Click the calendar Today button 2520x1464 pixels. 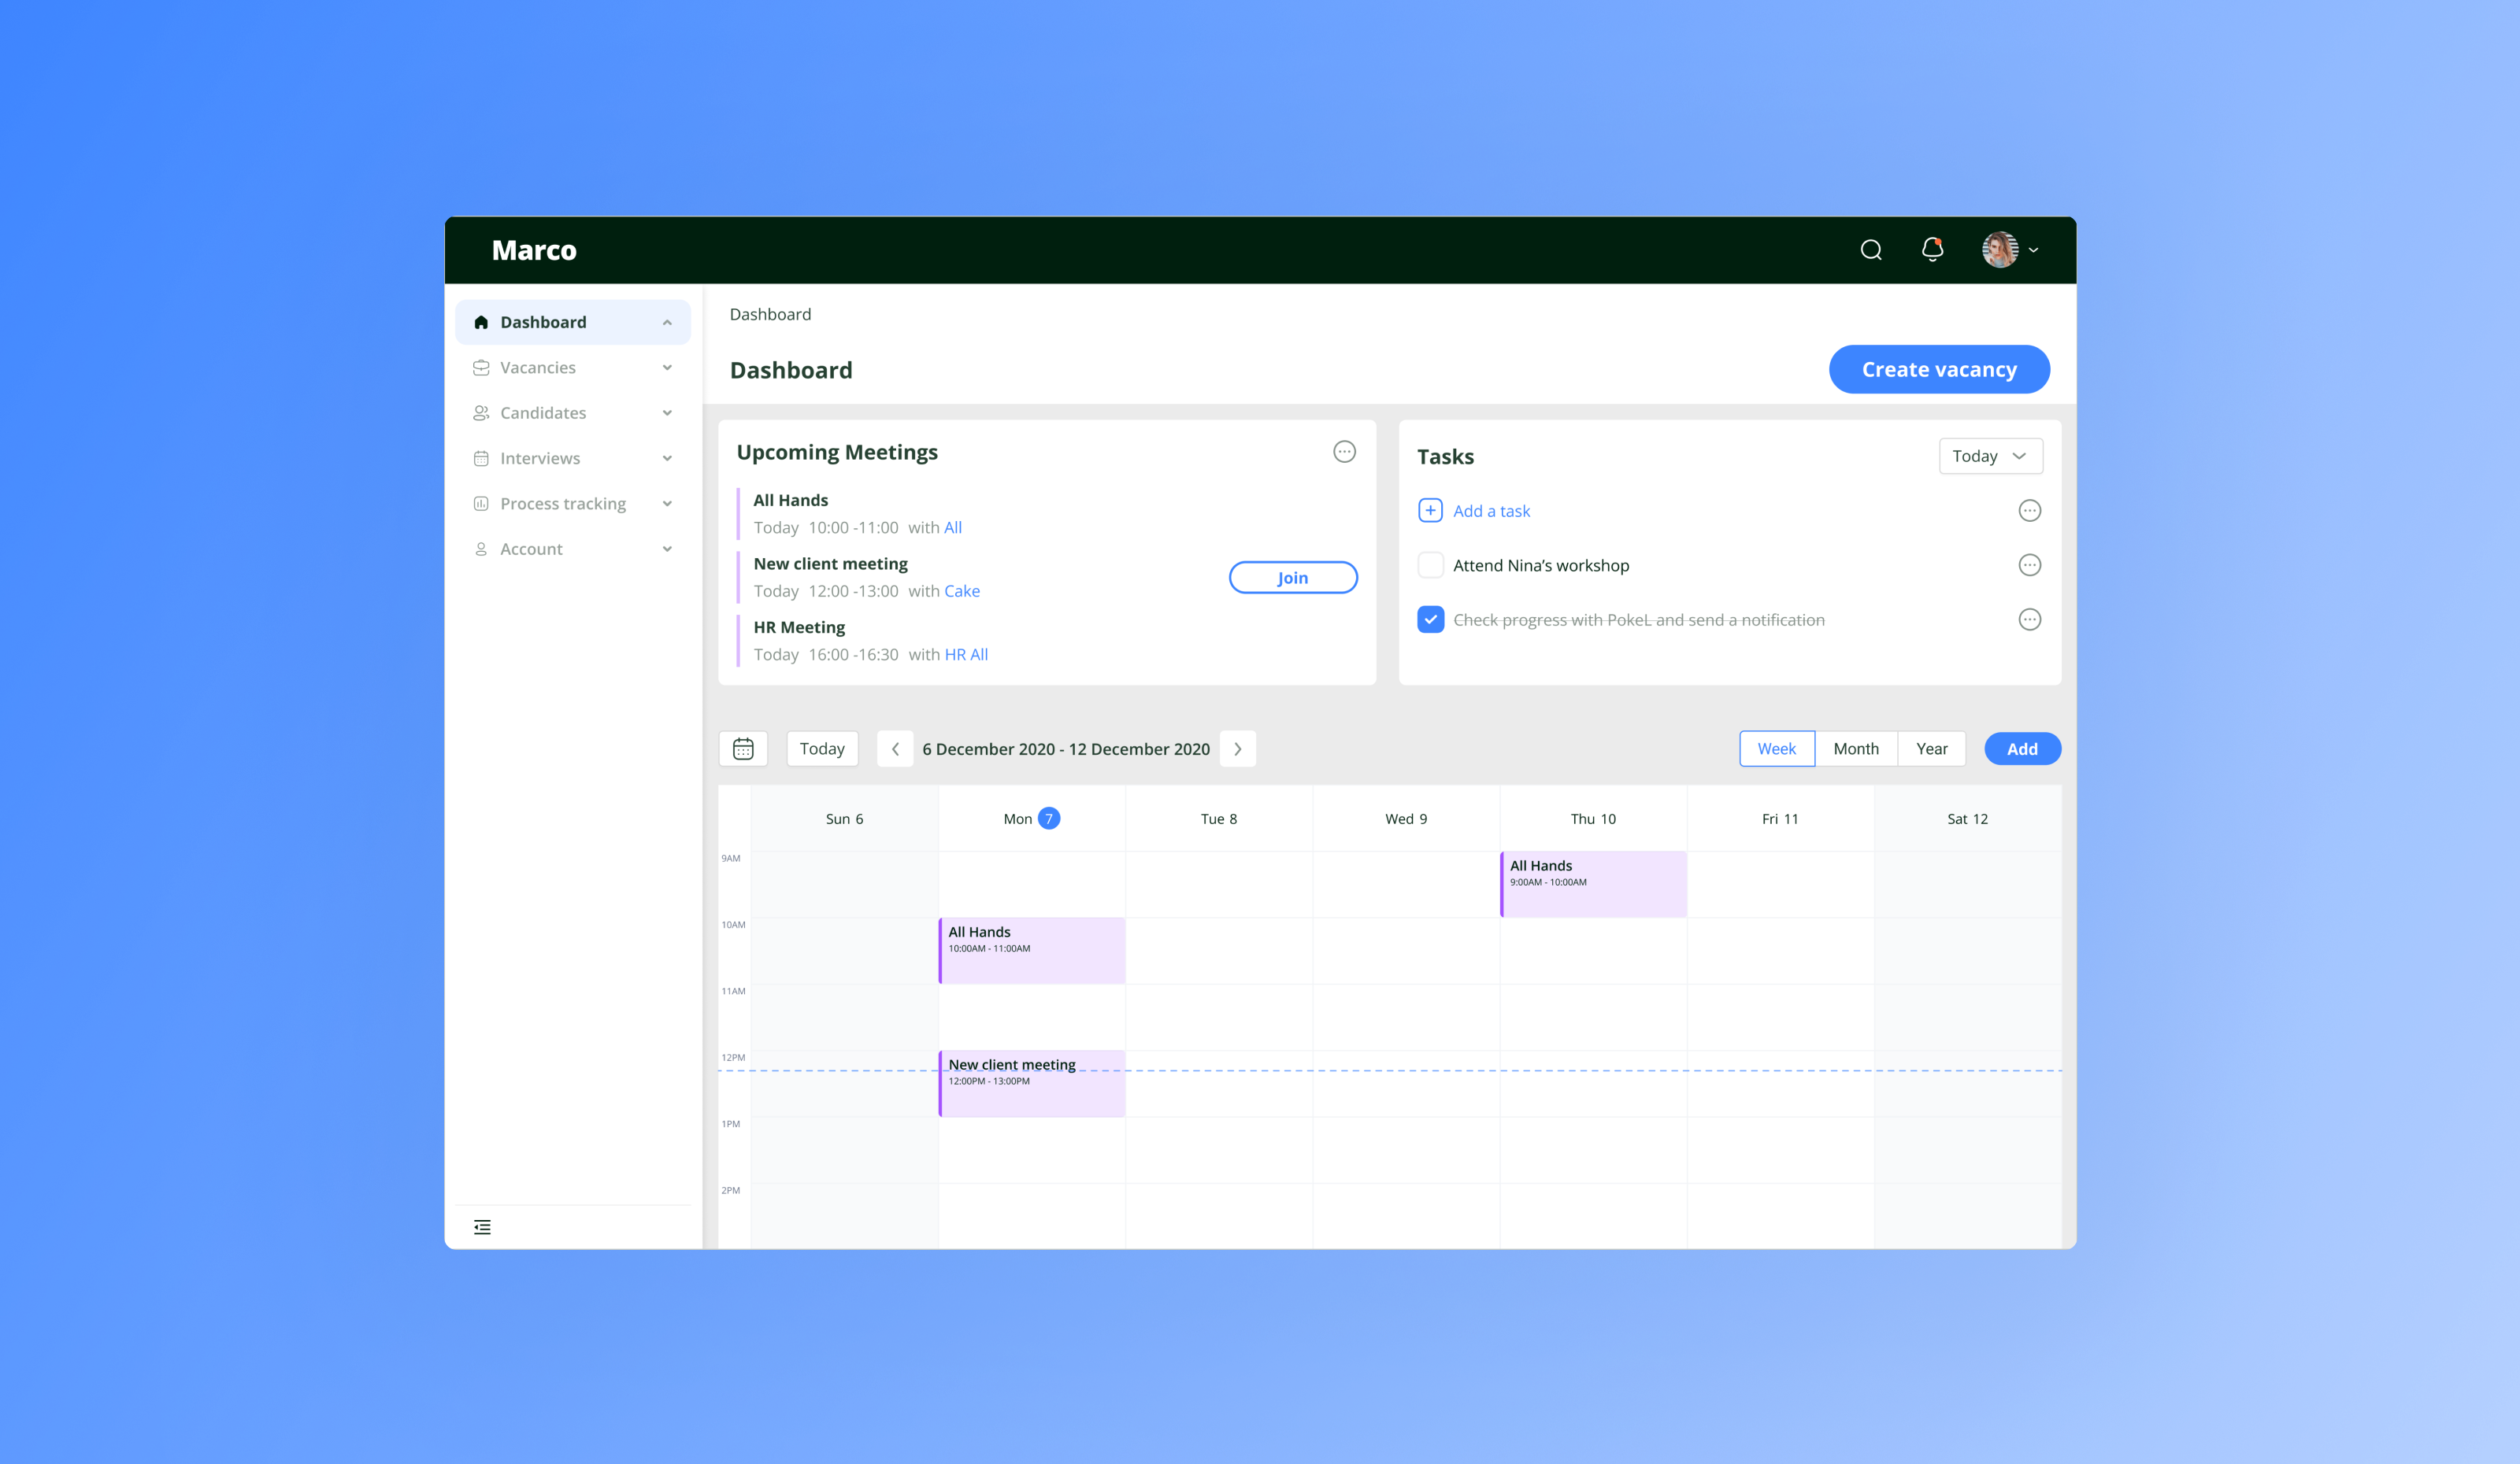tap(822, 749)
